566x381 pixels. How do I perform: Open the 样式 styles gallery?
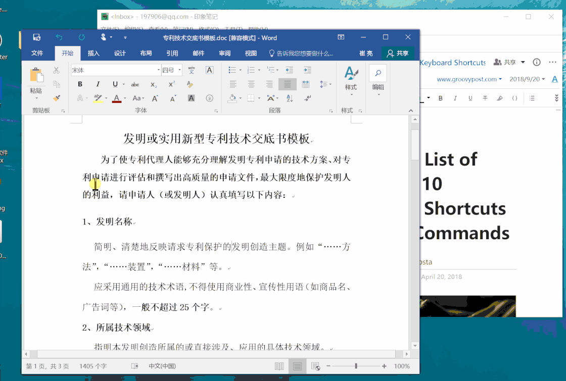[351, 80]
